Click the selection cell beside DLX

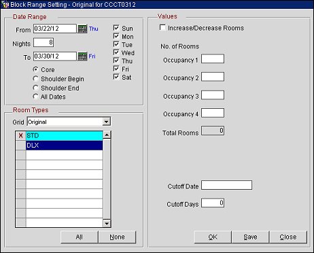21,146
